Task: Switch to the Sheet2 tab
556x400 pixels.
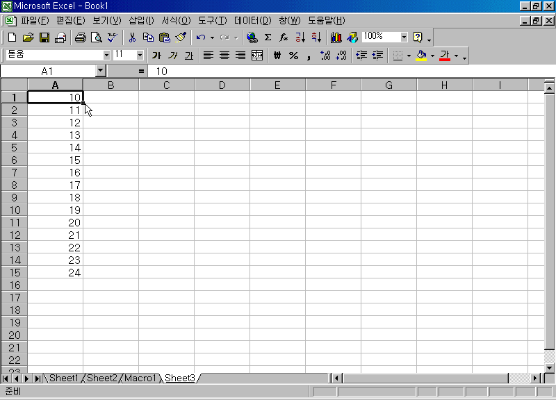Action: coord(101,378)
